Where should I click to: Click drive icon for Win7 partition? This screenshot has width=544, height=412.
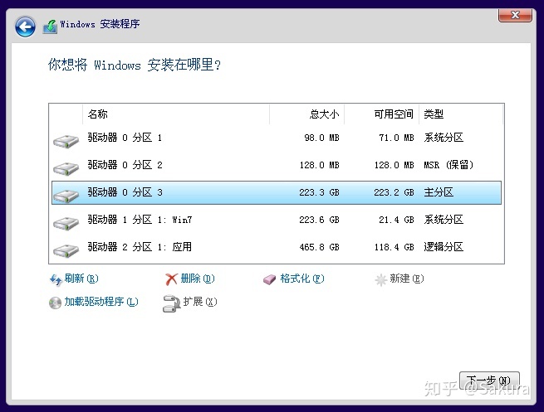[x=66, y=223]
